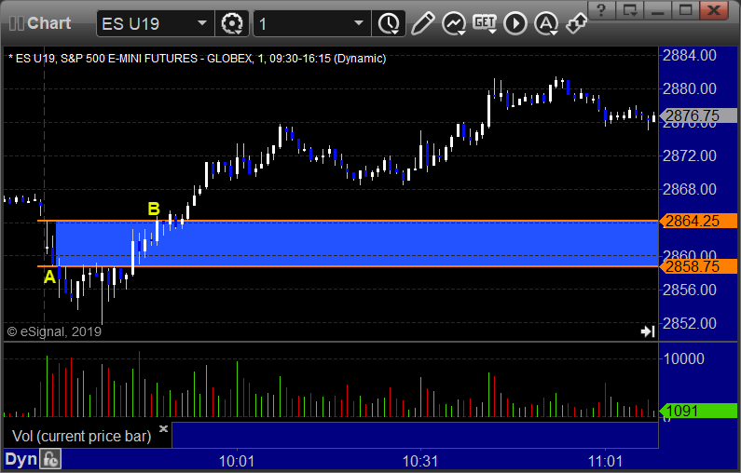Click the 10:01 time axis label
Viewport: 741px width, 473px height.
click(237, 461)
